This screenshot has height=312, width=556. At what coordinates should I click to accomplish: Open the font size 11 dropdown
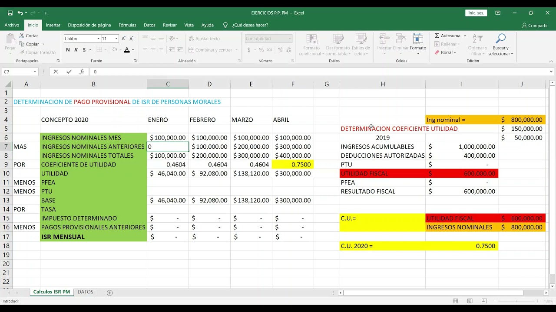(116, 39)
